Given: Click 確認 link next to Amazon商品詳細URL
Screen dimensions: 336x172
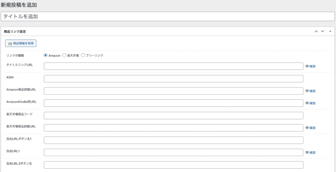Looking at the screenshot, I should (x=312, y=91).
